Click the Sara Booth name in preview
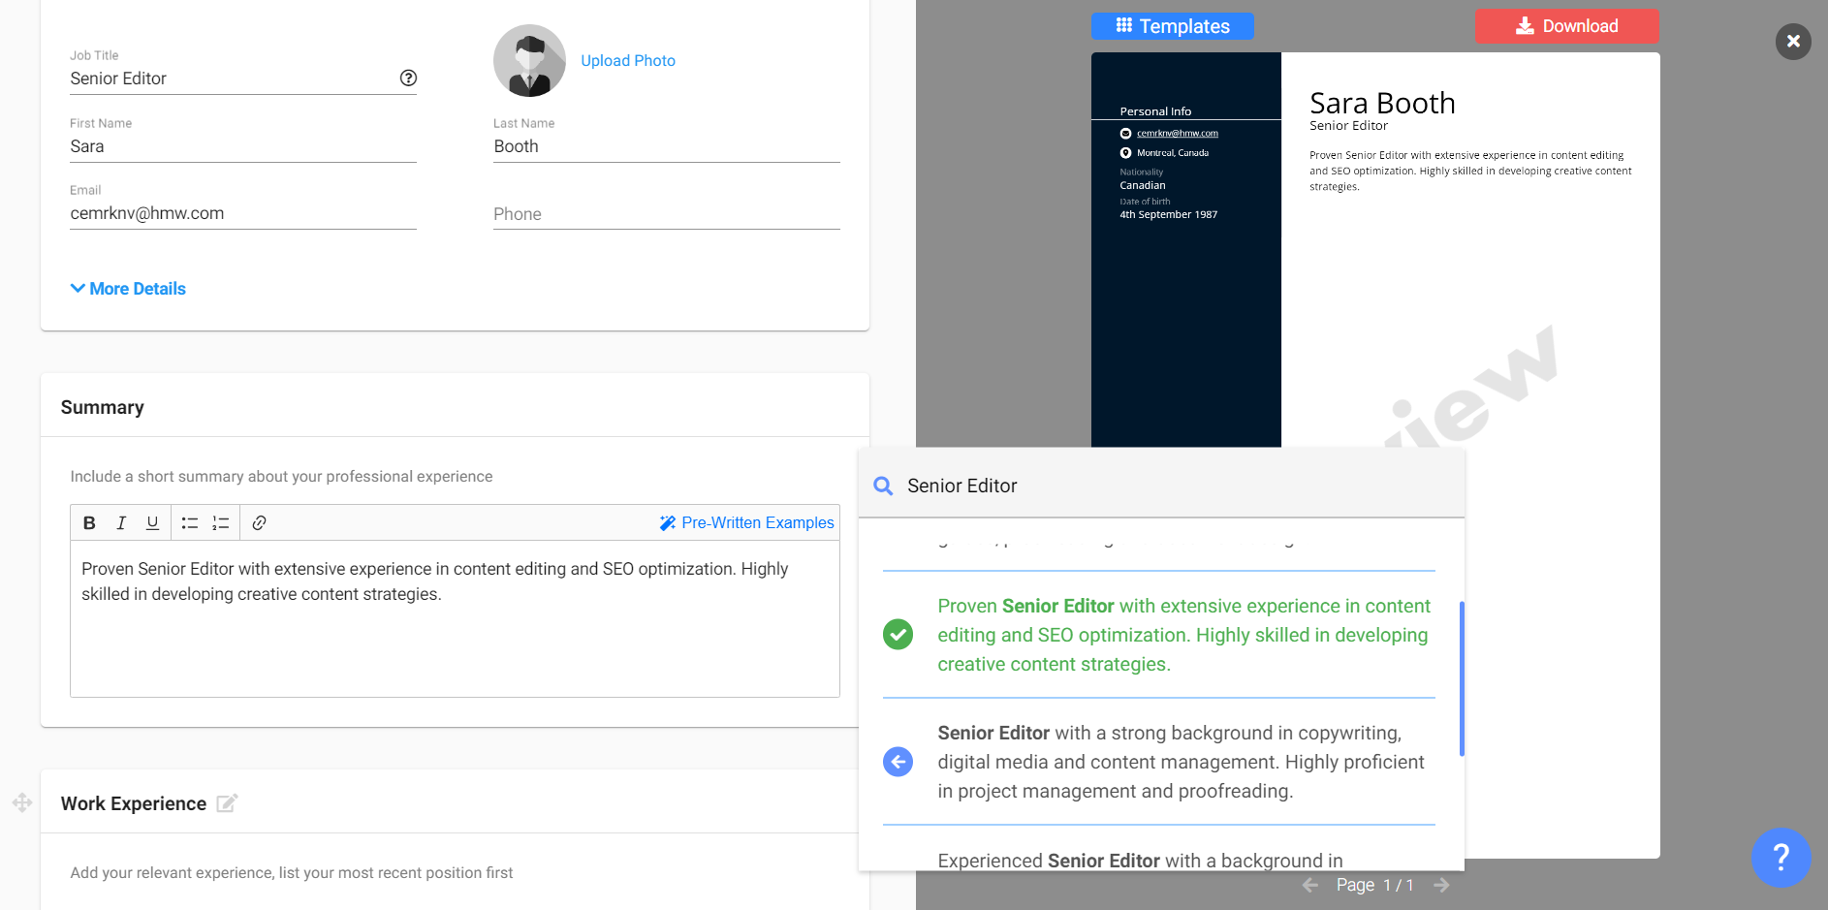Image resolution: width=1828 pixels, height=910 pixels. click(1382, 103)
